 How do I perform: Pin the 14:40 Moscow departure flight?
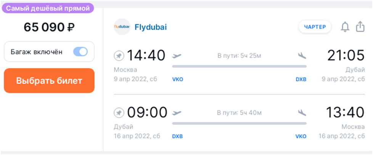[x=119, y=56]
